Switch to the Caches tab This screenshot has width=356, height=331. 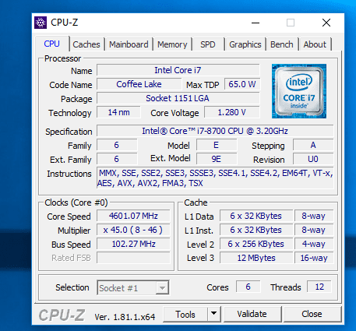coord(86,44)
